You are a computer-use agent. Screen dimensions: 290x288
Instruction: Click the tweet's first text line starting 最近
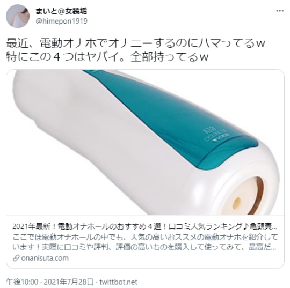pyautogui.click(x=136, y=43)
